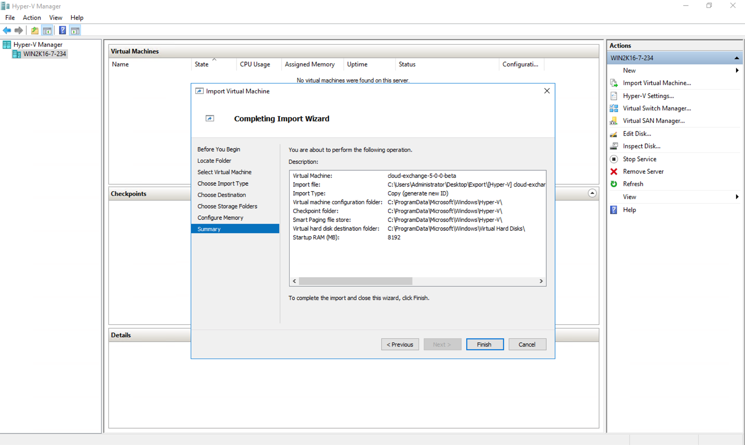Open the Help menu in menu bar
Image resolution: width=745 pixels, height=445 pixels.
point(77,17)
